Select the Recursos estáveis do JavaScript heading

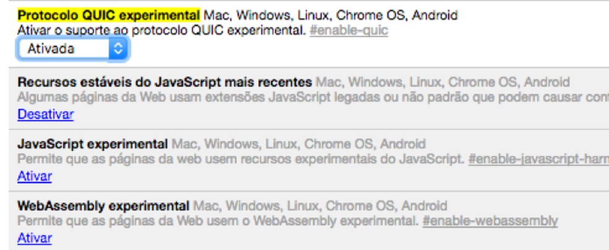point(165,82)
